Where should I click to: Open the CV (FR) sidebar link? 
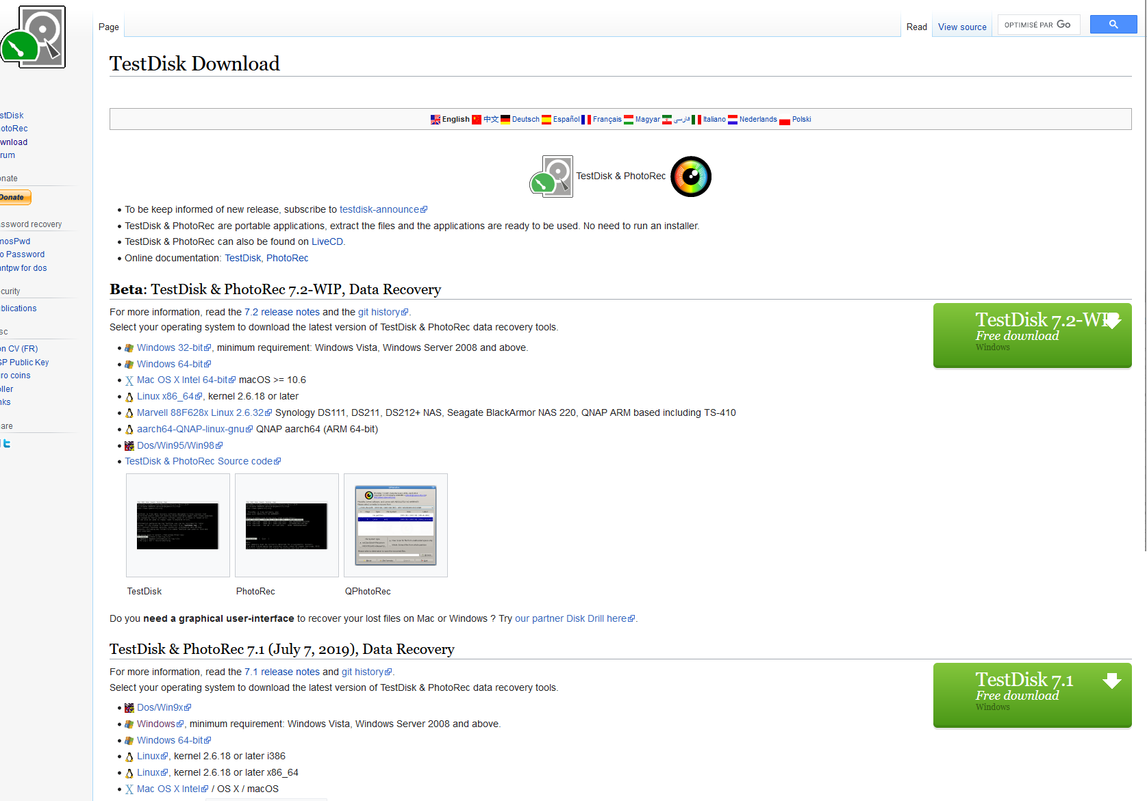pyautogui.click(x=19, y=349)
